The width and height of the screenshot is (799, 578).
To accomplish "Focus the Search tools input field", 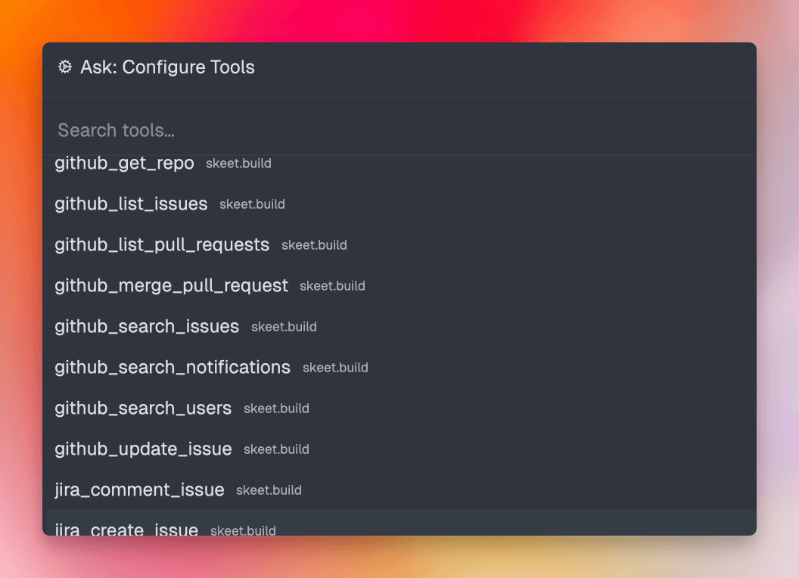I will click(x=399, y=130).
